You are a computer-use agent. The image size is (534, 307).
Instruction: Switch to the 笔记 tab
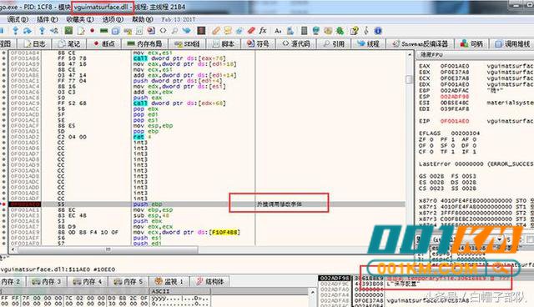69,44
